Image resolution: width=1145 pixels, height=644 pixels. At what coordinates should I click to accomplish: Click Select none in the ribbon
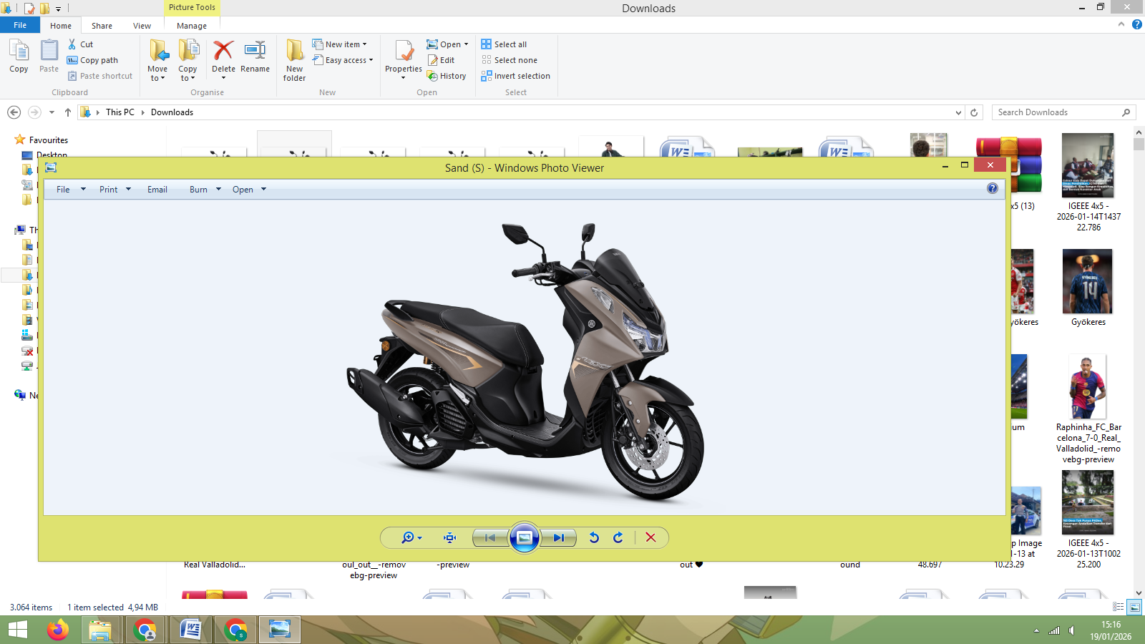[x=509, y=60]
